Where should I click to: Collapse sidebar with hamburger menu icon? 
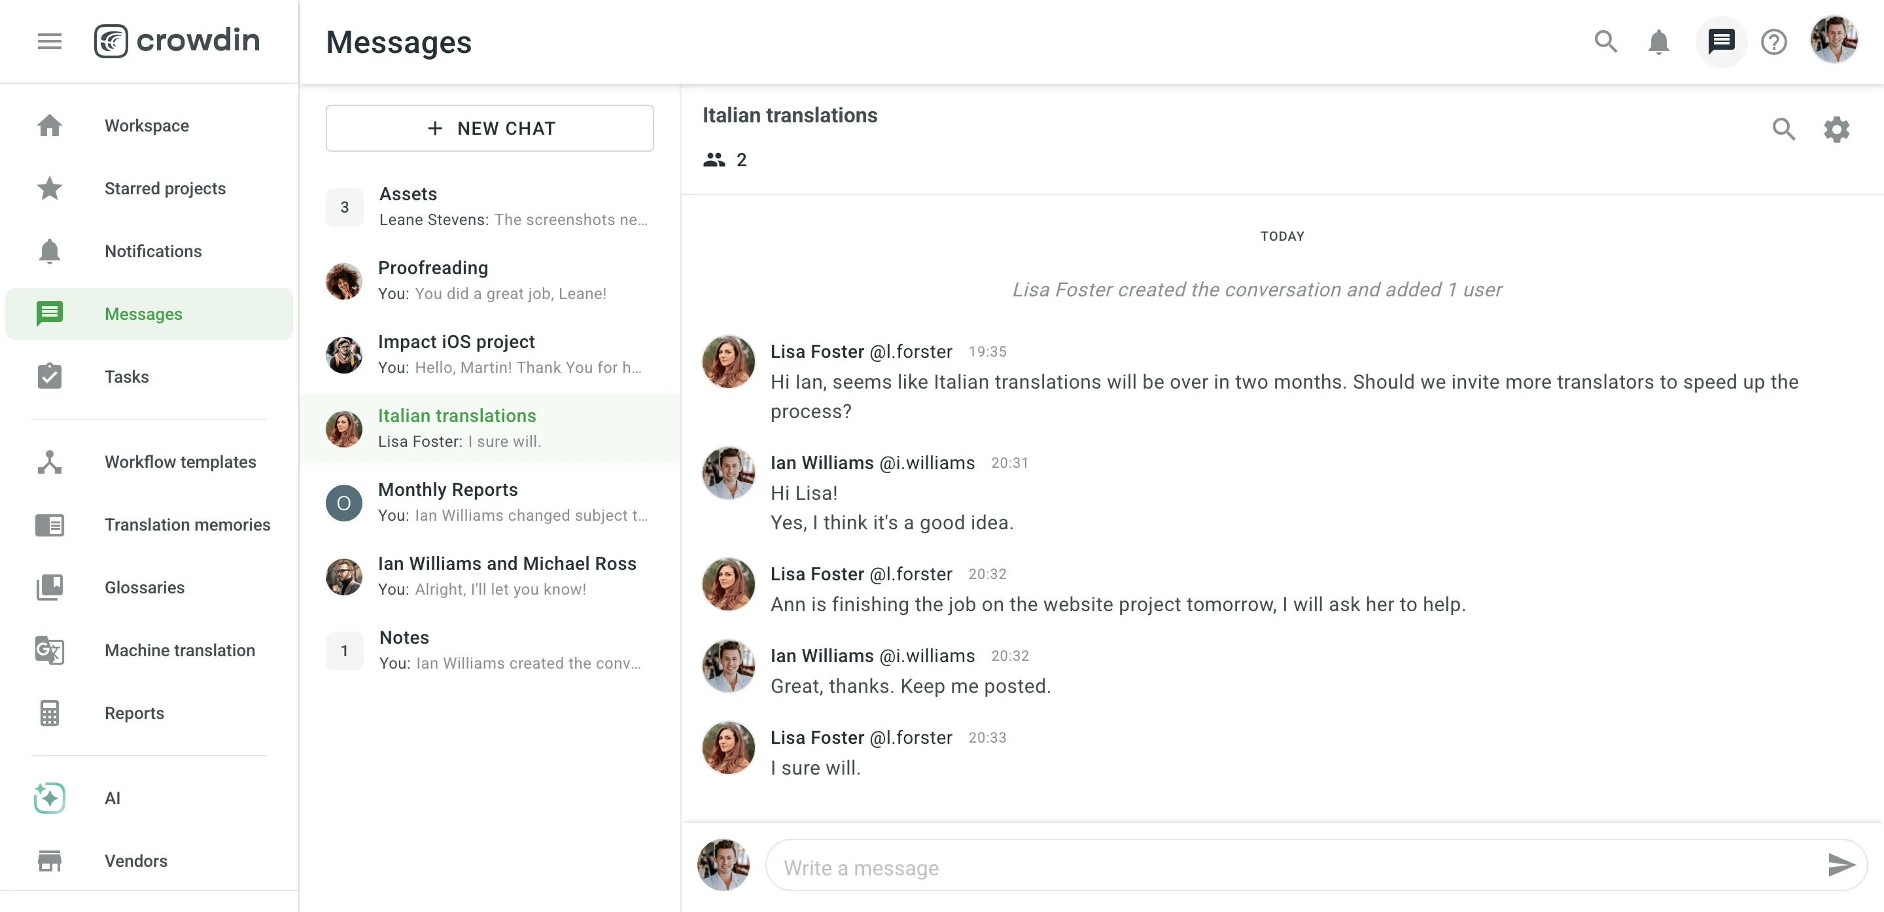pyautogui.click(x=49, y=42)
